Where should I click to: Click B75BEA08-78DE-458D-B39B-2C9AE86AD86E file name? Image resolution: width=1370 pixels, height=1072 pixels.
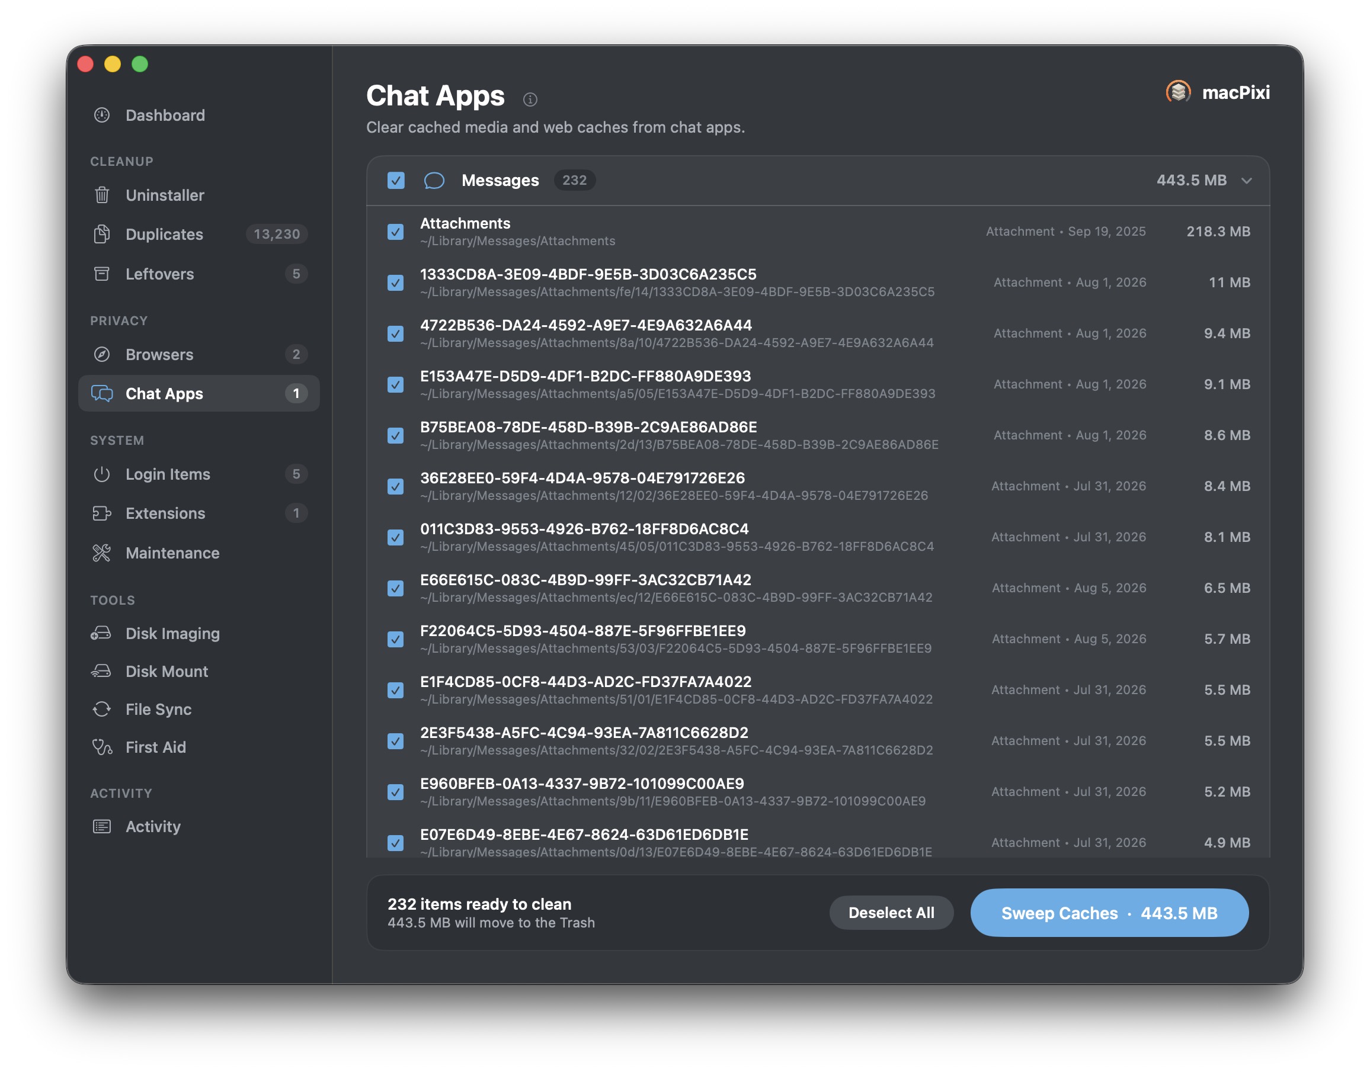point(588,427)
